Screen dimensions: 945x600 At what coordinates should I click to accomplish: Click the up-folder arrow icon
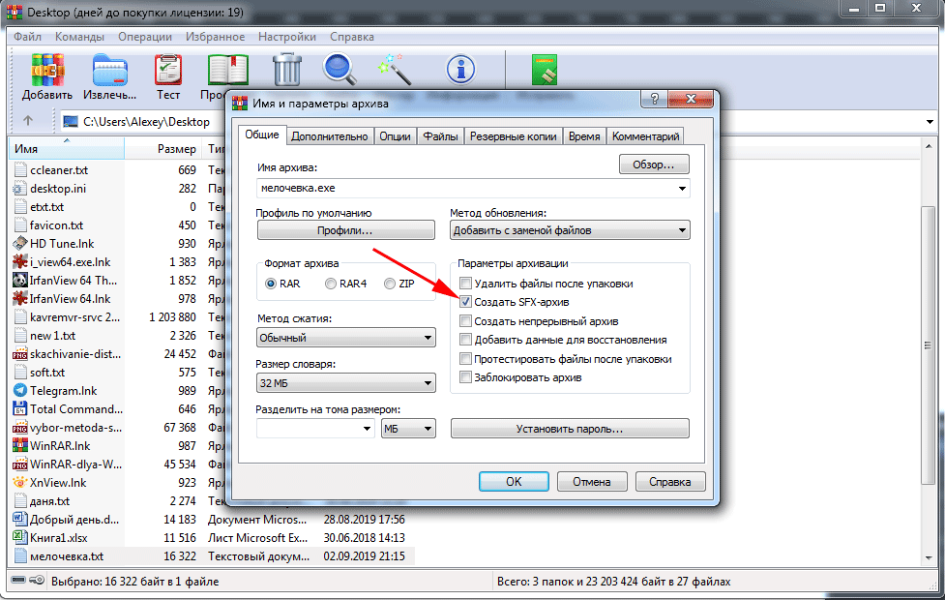[x=28, y=121]
